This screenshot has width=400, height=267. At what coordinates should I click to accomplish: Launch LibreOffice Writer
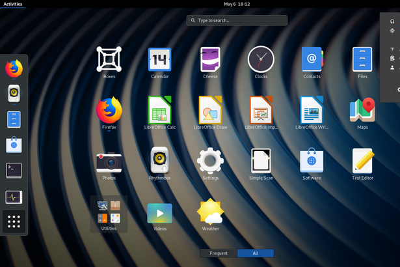[x=312, y=113]
